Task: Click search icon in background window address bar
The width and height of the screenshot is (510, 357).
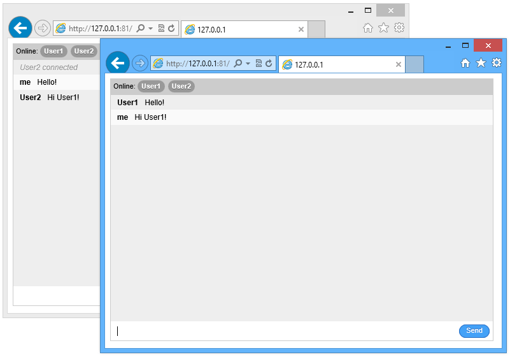Action: tap(141, 28)
